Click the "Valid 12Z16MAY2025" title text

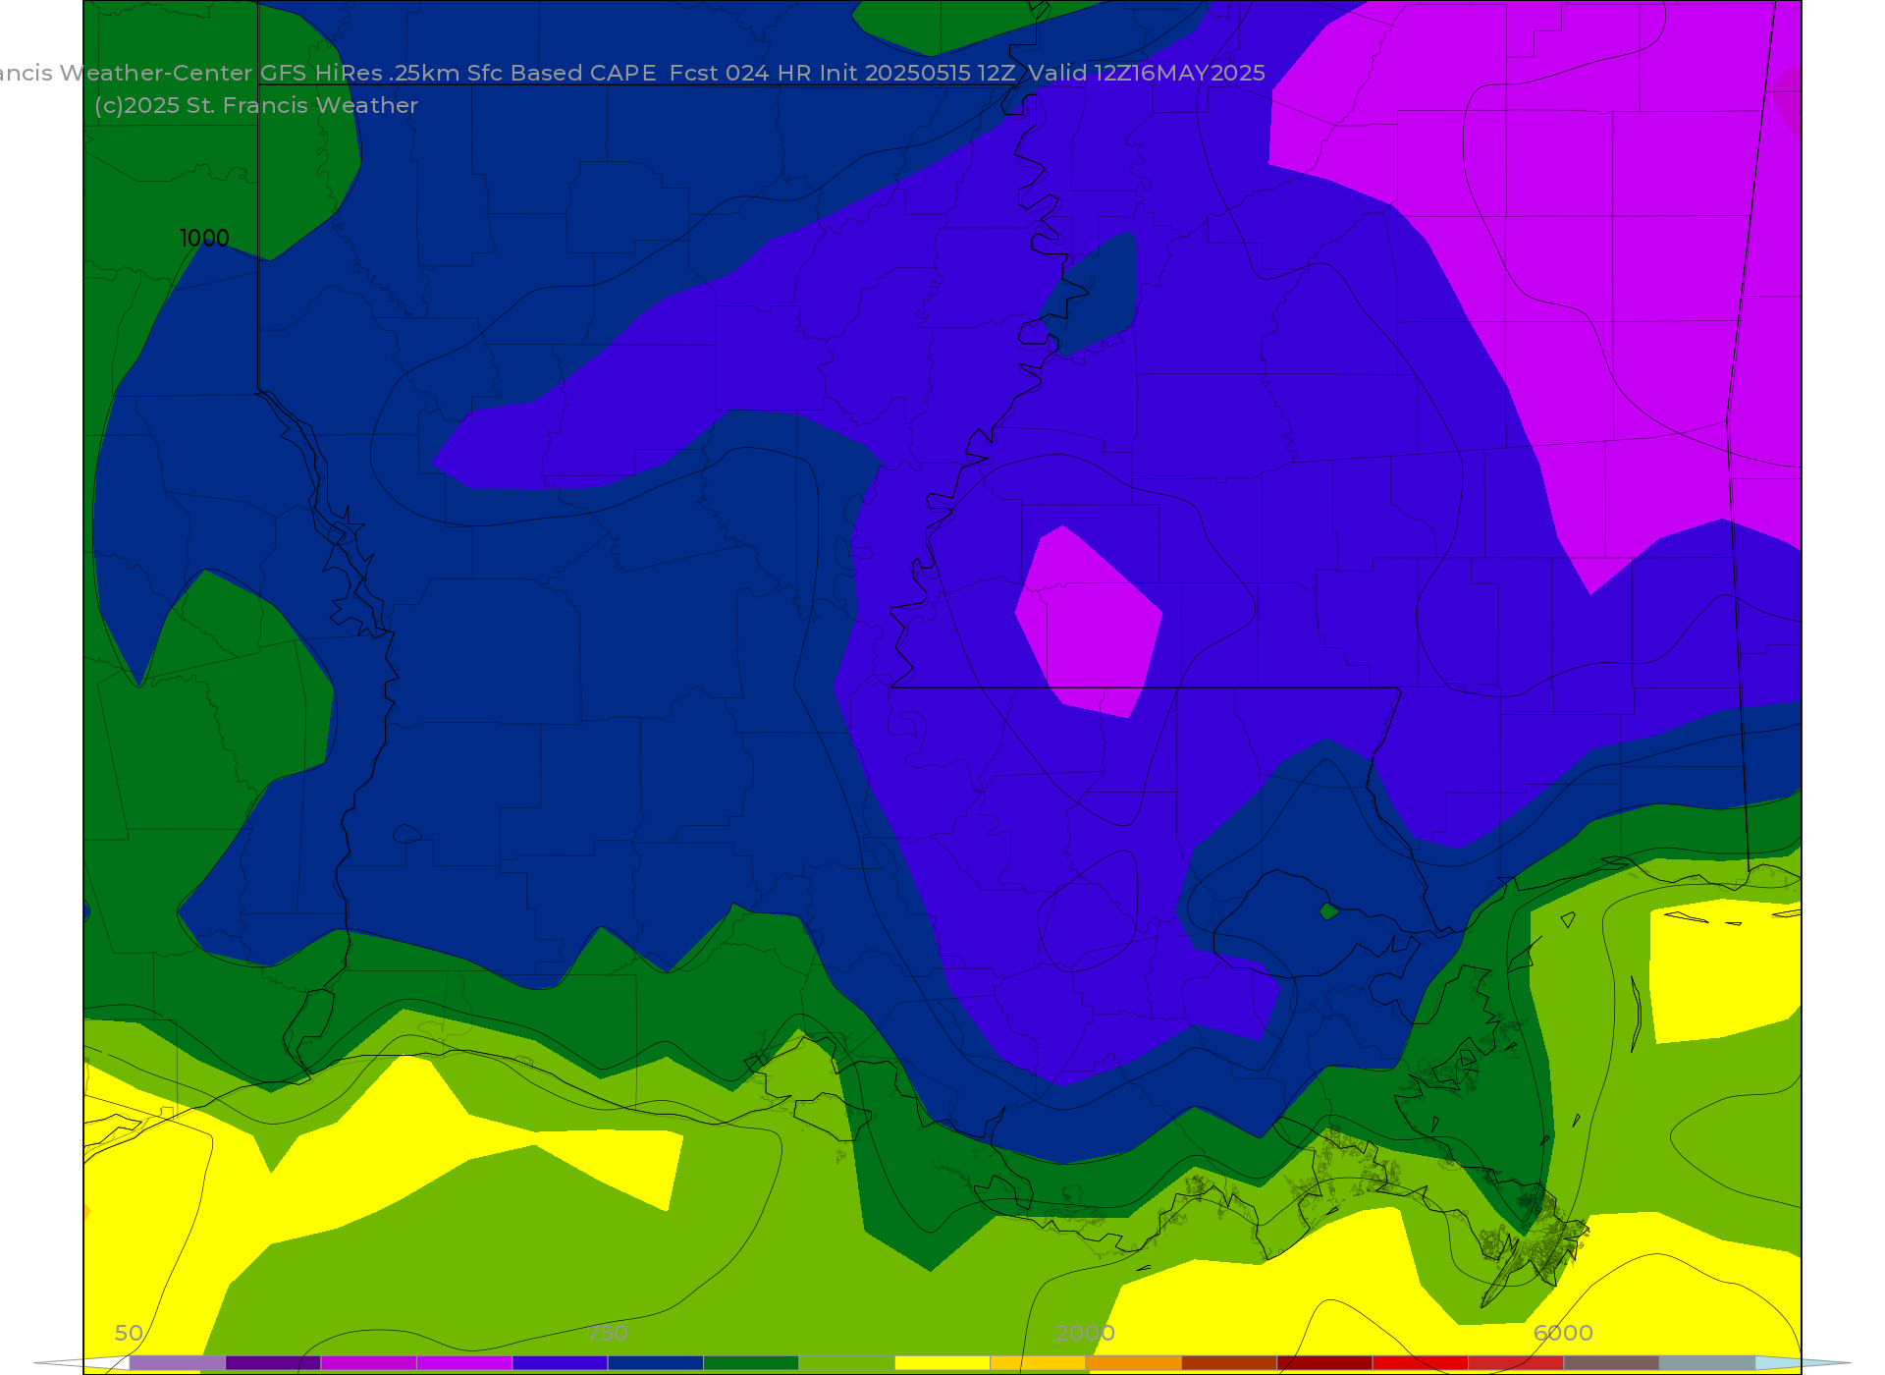pos(1147,74)
